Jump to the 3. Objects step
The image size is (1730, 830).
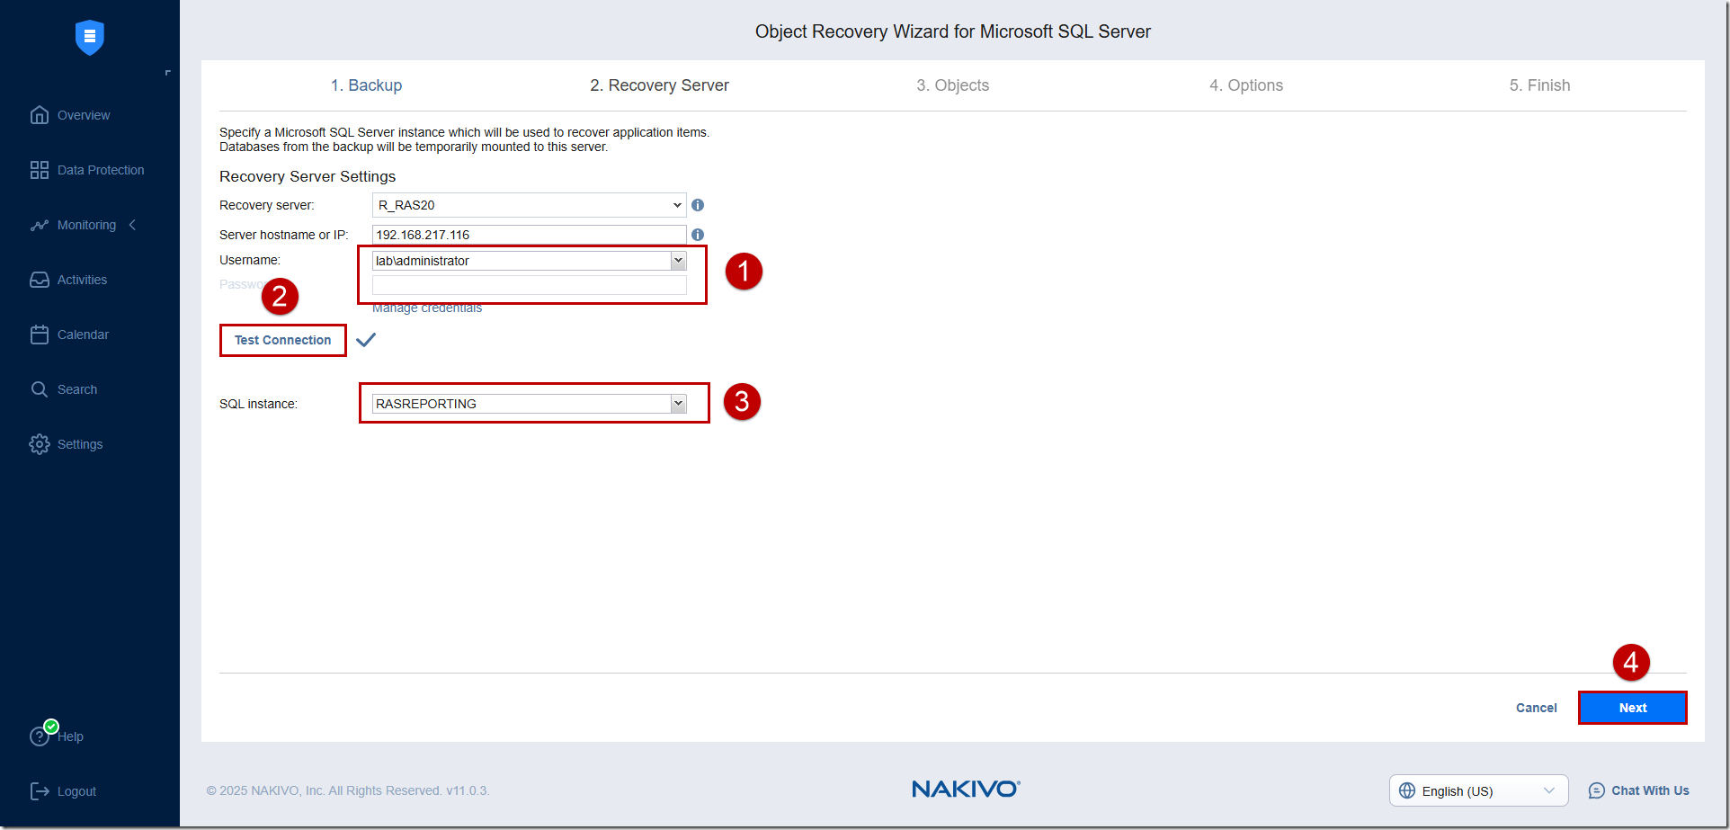(x=953, y=85)
